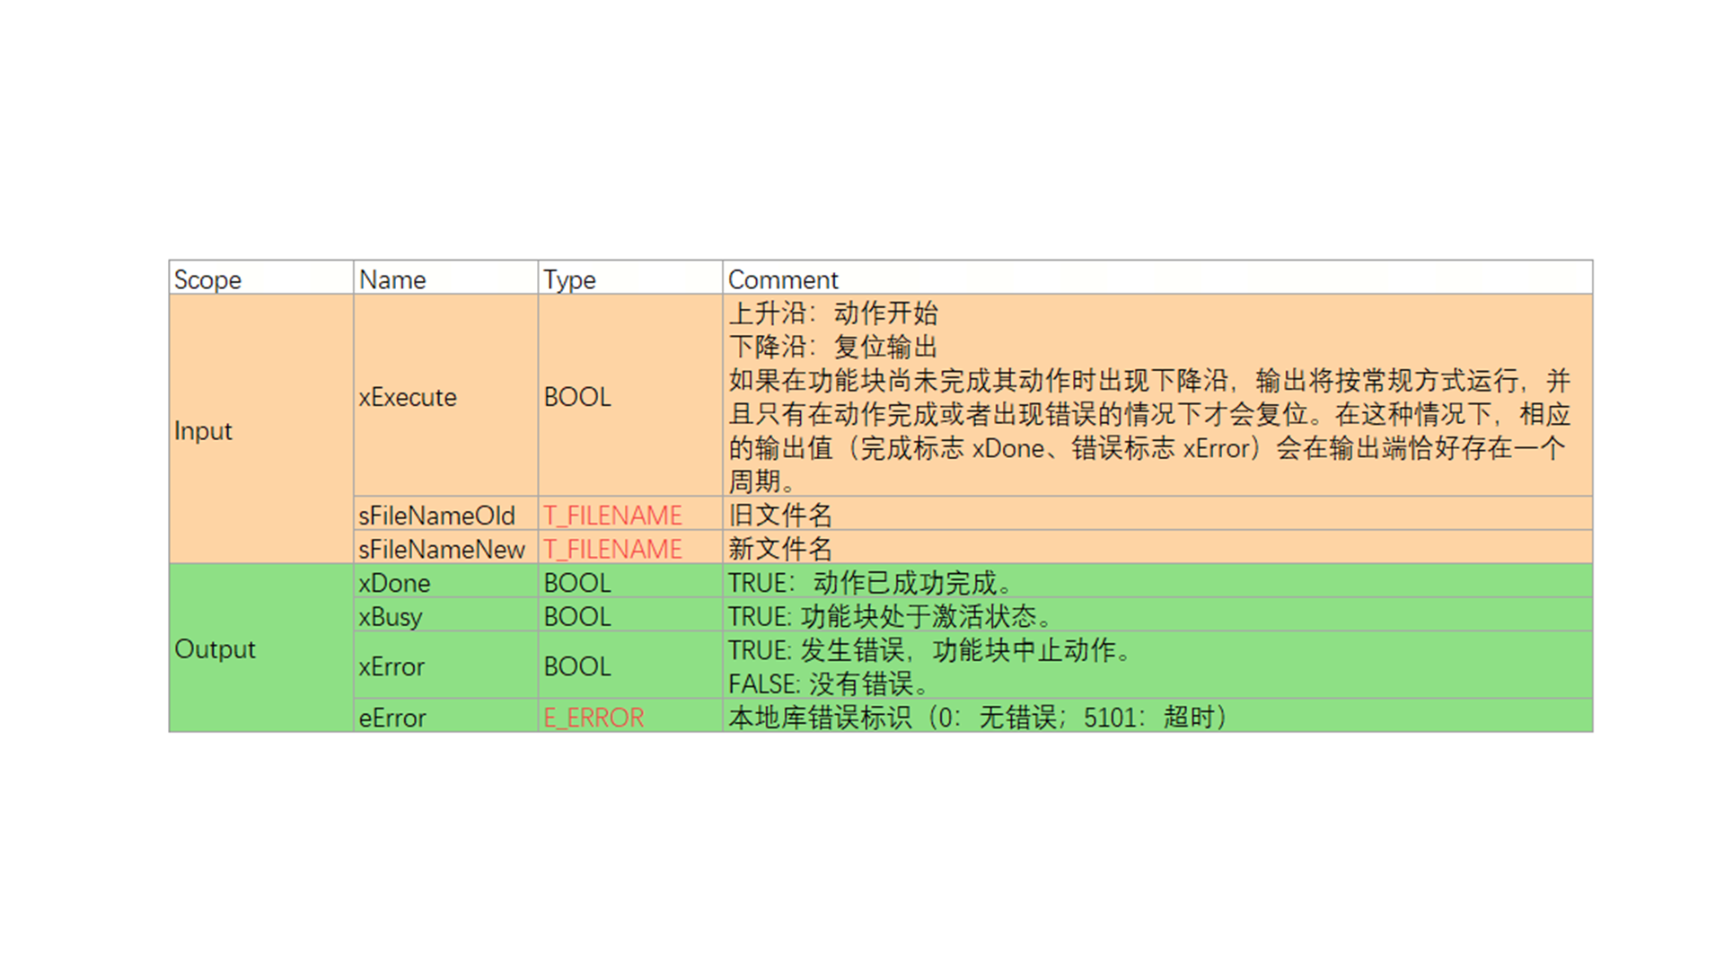Viewport: 1724px width, 970px height.
Task: Open the red T_FILENAME type for sFileNameNew
Action: [x=612, y=549]
